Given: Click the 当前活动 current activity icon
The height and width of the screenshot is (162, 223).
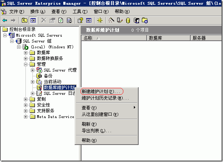Looking at the screenshot, I should tap(39, 82).
